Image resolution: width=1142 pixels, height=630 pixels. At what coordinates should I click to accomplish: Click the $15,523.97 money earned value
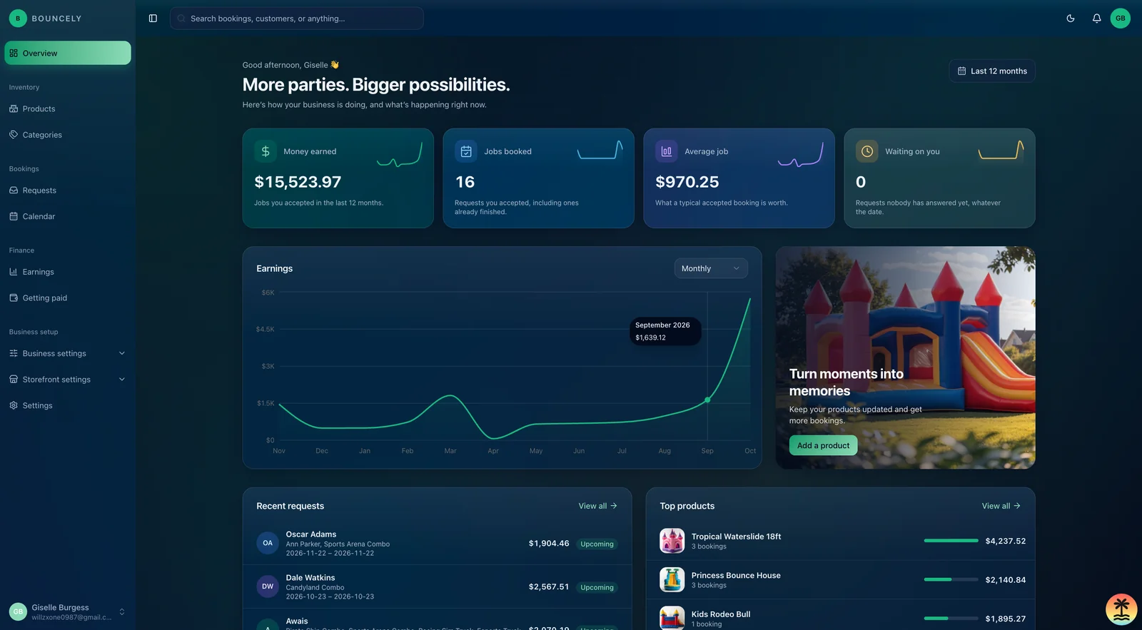(x=298, y=182)
